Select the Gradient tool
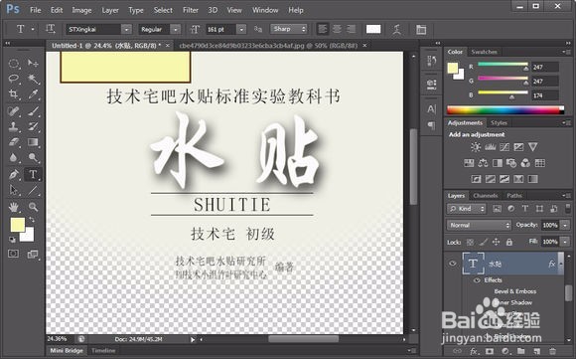Viewport: 576px width, 359px height. [x=33, y=142]
